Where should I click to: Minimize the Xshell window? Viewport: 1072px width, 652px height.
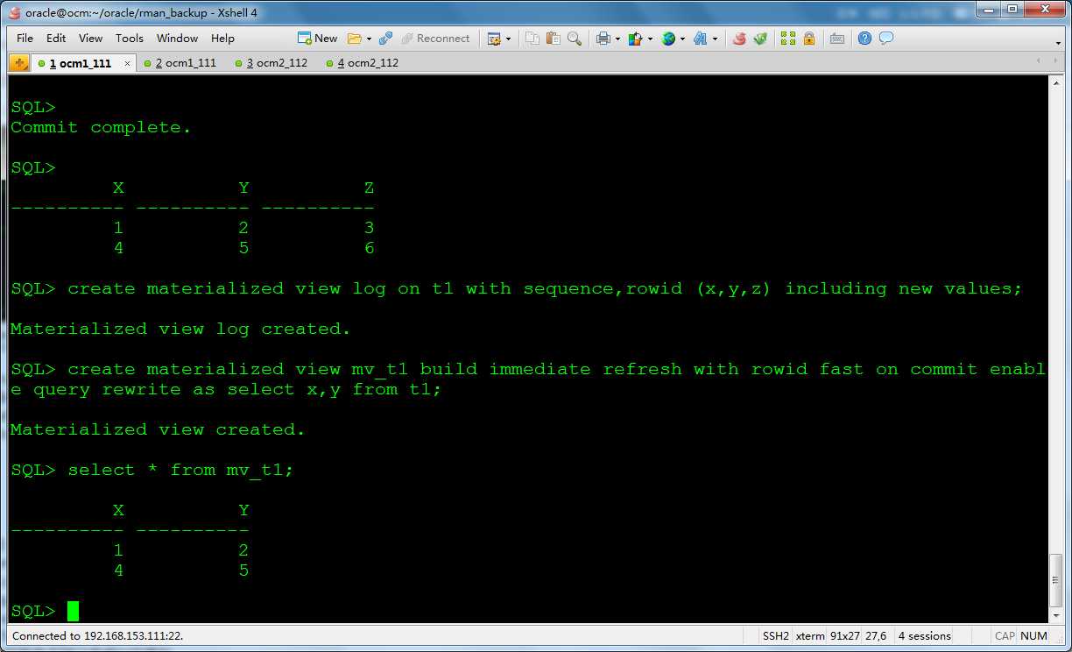coord(989,9)
